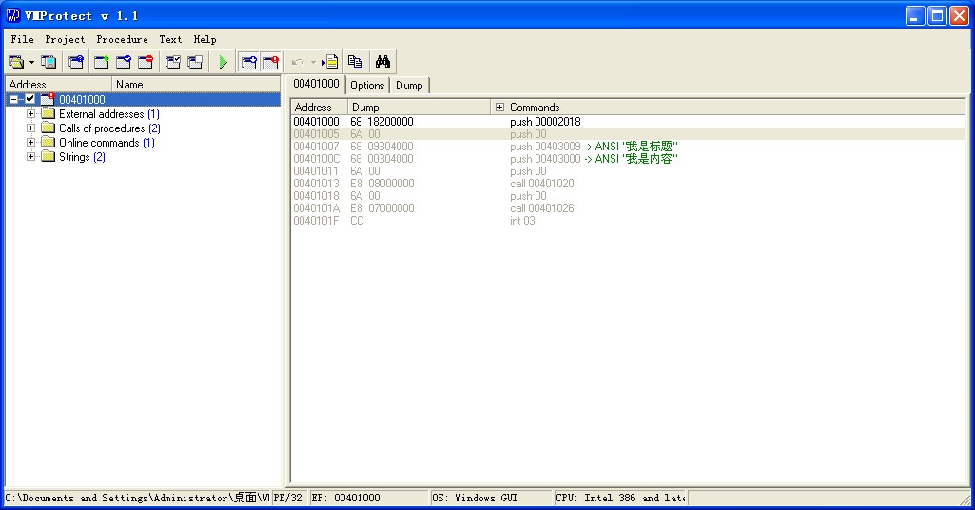Uncheck the 00401000 procedure checkbox

[x=29, y=99]
